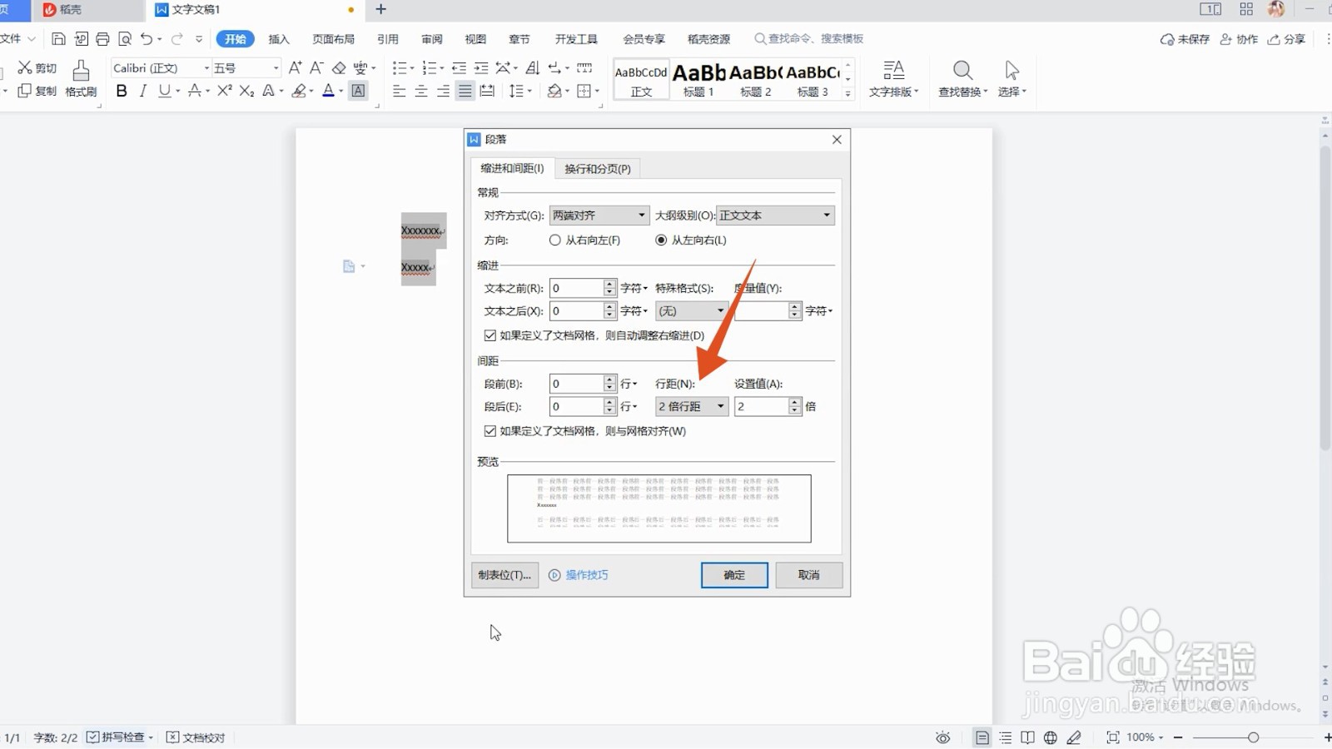
Task: Open line spacing (行距) dropdown
Action: [692, 407]
